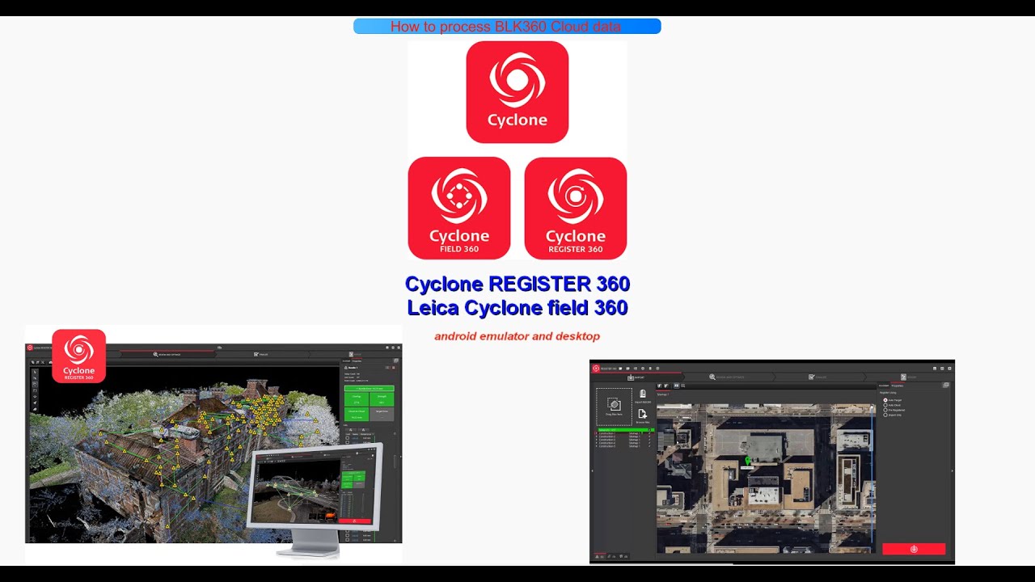Viewport: 1035px width, 582px height.
Task: Select the Pre-Registered radio option
Action: point(885,410)
